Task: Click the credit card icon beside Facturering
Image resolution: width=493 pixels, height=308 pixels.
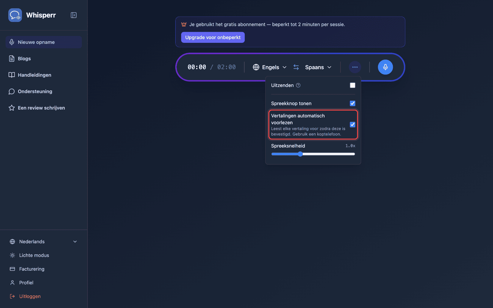Action: click(x=12, y=269)
